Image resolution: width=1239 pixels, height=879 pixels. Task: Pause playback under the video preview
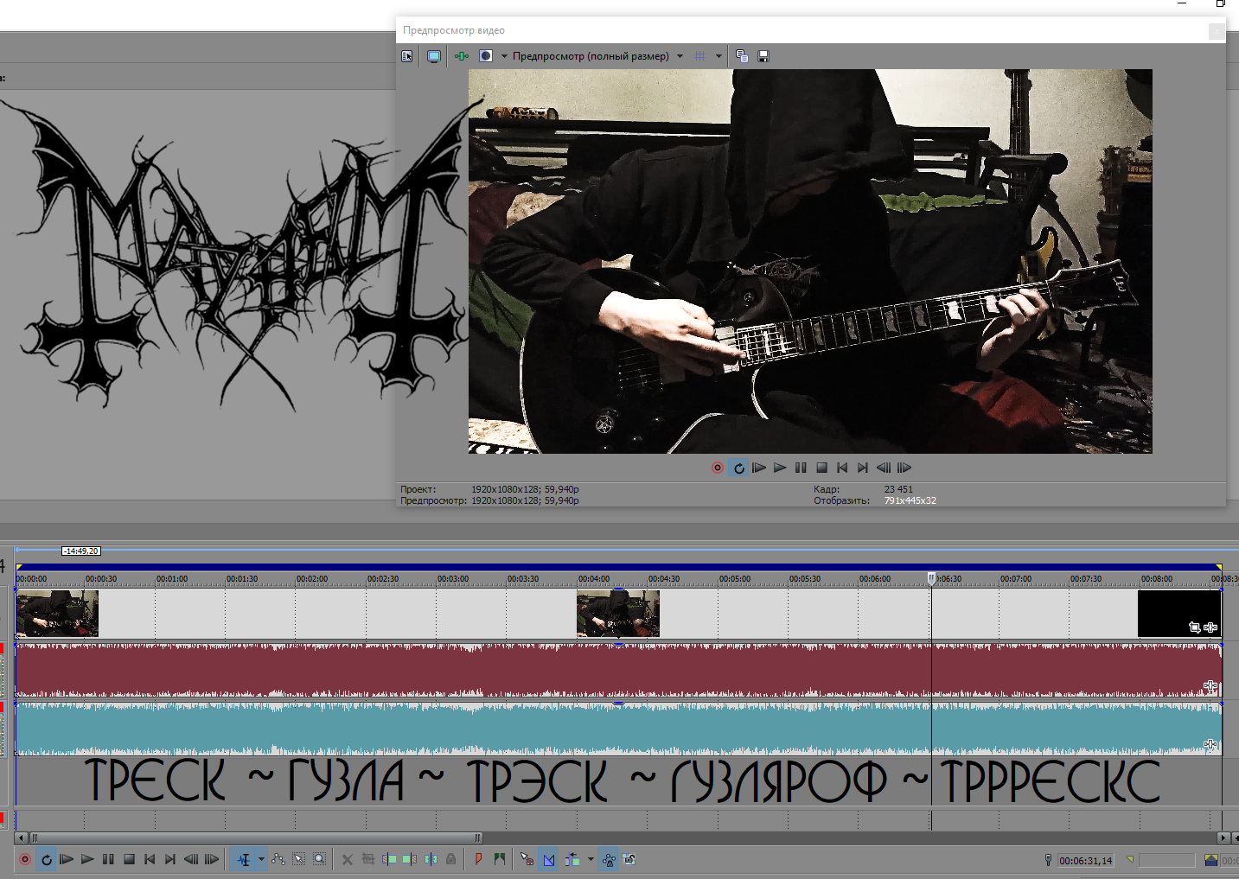pos(801,468)
